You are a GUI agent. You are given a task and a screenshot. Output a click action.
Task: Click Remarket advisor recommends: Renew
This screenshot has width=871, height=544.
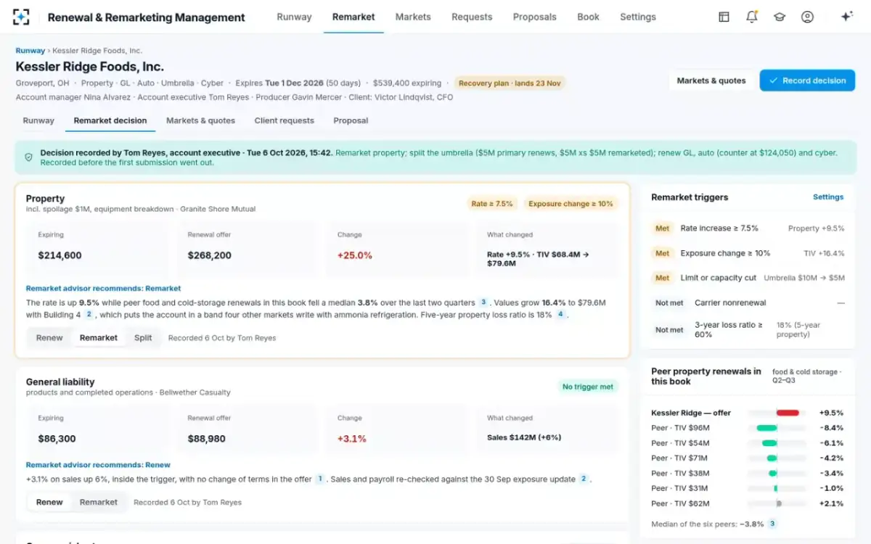tap(98, 465)
